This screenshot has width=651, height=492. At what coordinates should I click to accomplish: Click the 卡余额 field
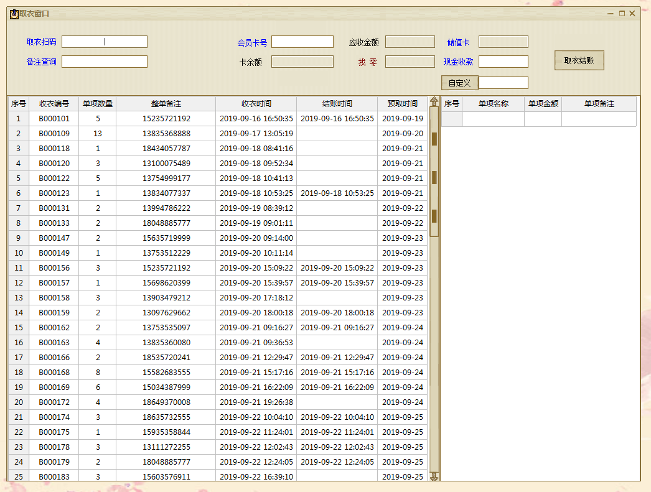pos(302,62)
